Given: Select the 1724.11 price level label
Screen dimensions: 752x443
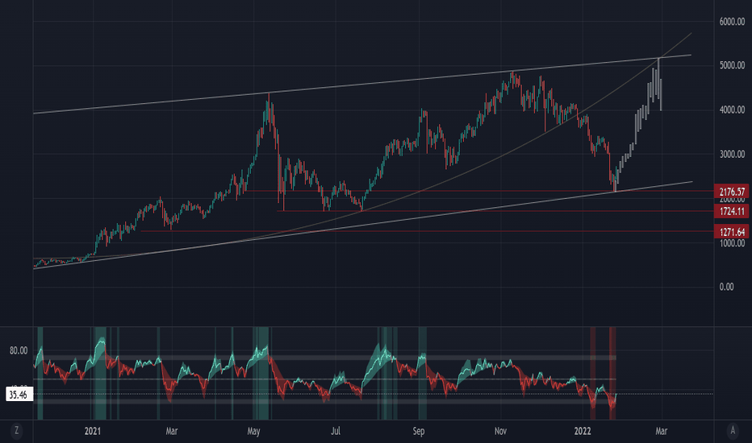Looking at the screenshot, I should [x=731, y=211].
